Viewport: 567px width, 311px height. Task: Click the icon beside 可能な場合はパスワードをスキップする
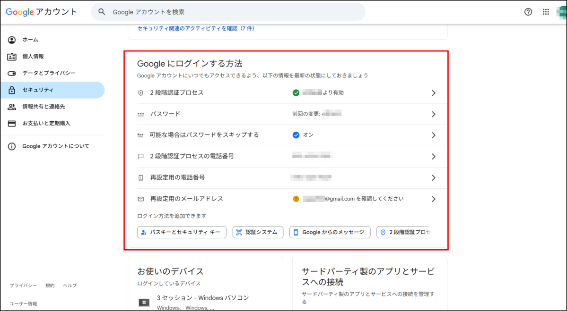(140, 135)
